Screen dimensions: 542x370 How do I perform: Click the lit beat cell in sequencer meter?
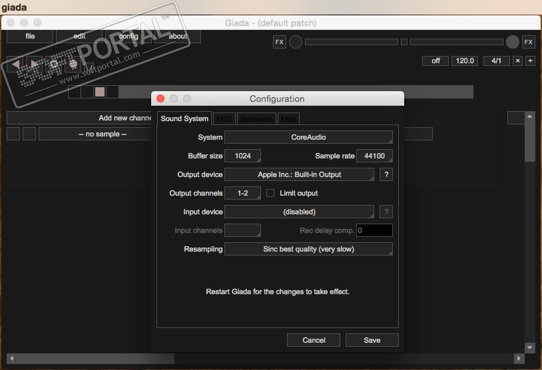100,92
